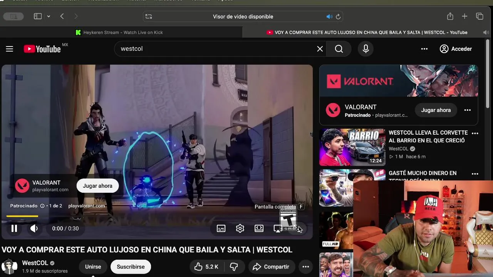This screenshot has width=493, height=277.
Task: Open options menu of Valorant sidebar ad
Action: point(467,110)
